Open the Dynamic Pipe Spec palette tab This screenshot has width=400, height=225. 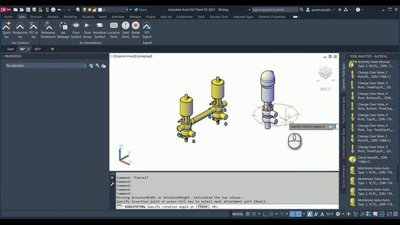coord(343,76)
